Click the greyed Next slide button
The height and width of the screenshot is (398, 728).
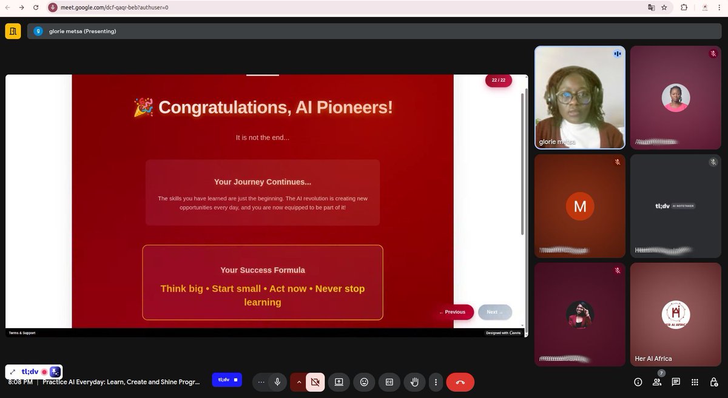pyautogui.click(x=495, y=312)
